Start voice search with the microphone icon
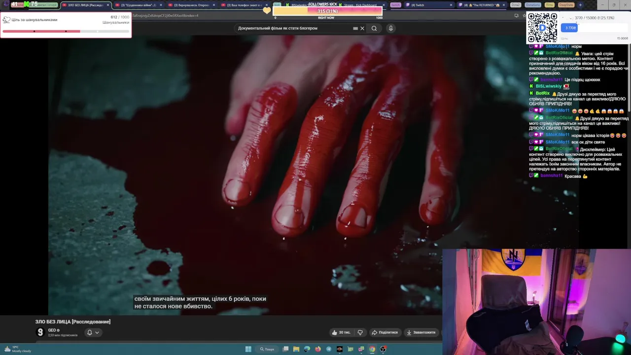The image size is (631, 355). 390,28
